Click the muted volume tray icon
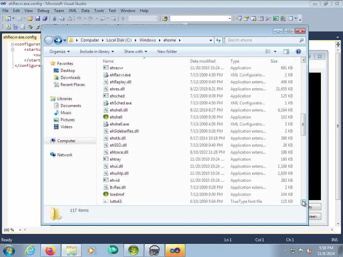The width and height of the screenshot is (343, 257). [x=309, y=251]
